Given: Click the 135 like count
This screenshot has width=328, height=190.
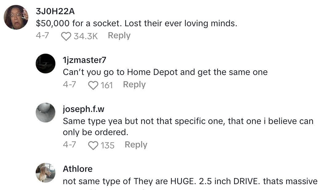Looking at the screenshot, I should [x=107, y=145].
